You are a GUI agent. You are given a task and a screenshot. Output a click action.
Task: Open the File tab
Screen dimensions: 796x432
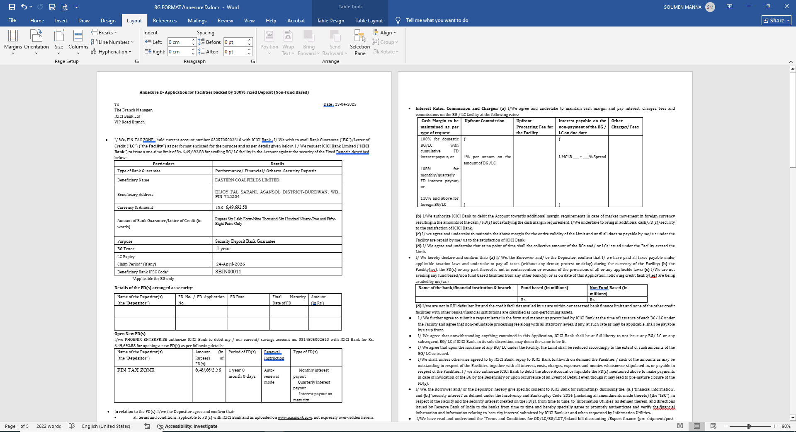(12, 20)
